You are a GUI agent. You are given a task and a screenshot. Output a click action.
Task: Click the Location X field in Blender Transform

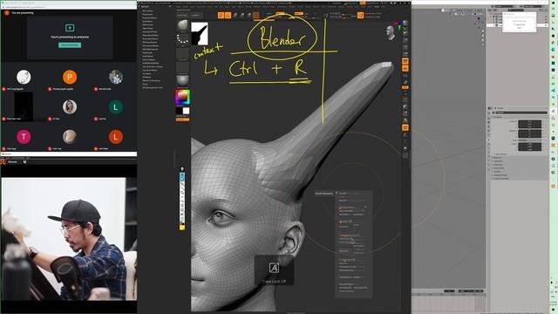point(529,121)
